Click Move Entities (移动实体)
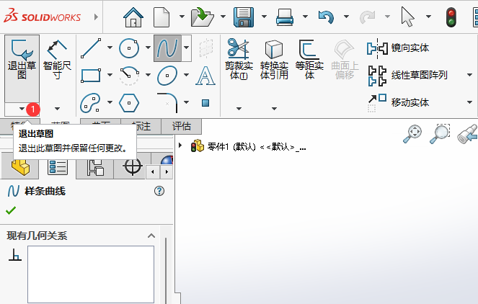 tap(398, 102)
